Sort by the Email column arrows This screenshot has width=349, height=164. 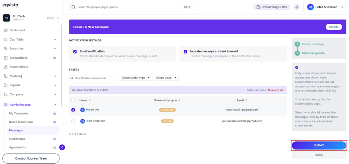[x=246, y=100]
